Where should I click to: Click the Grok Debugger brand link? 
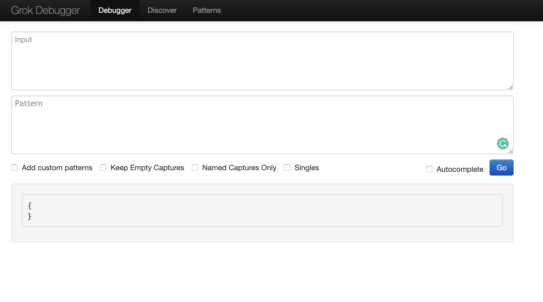tap(45, 10)
